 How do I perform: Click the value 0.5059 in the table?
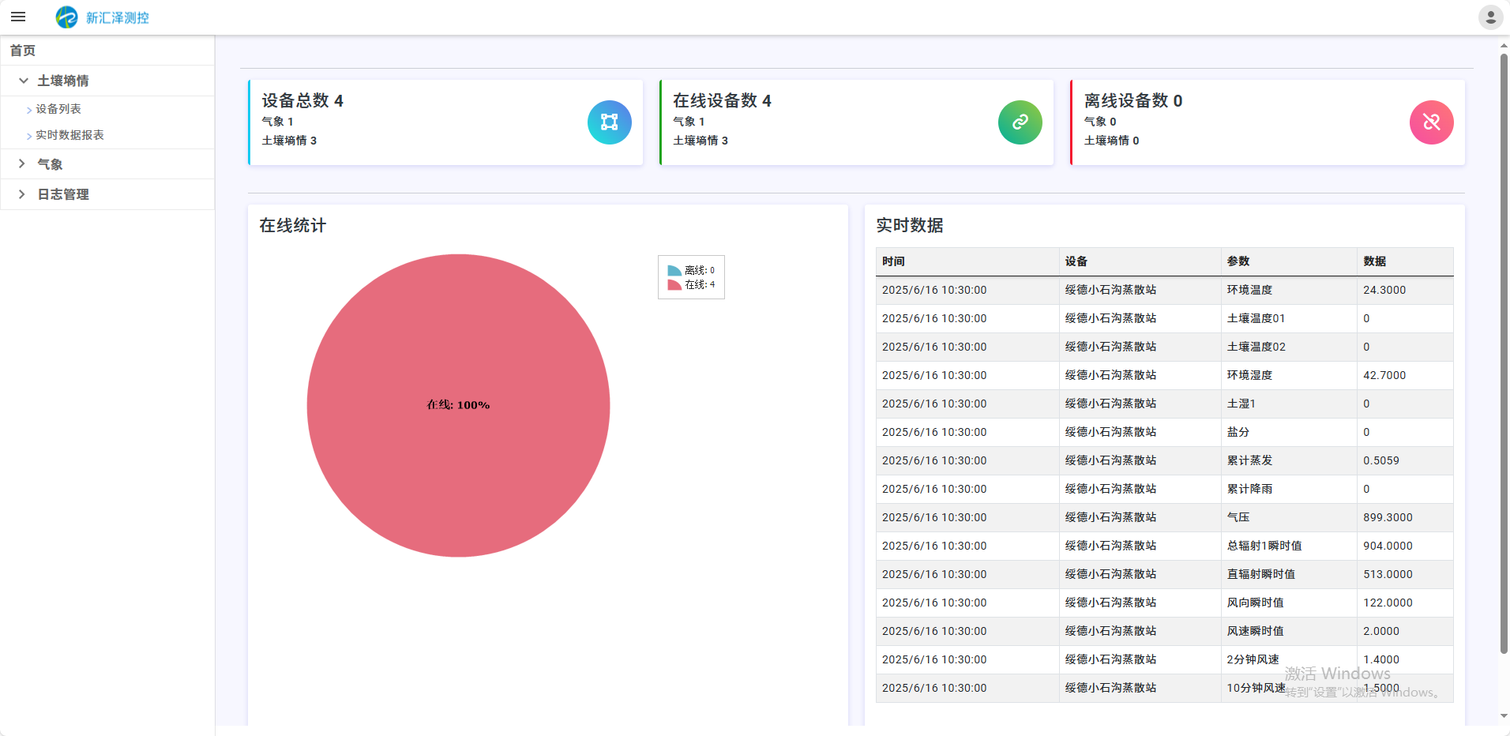(1381, 460)
